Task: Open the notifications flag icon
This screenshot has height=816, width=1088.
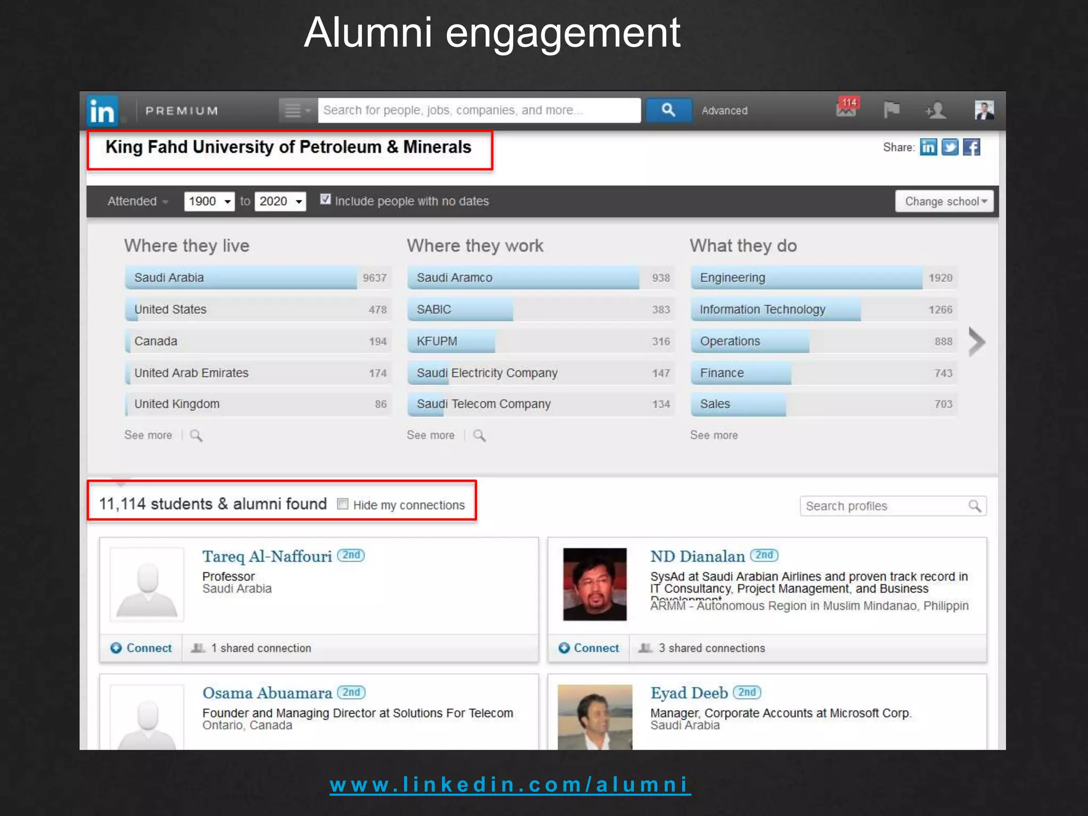Action: [x=891, y=110]
